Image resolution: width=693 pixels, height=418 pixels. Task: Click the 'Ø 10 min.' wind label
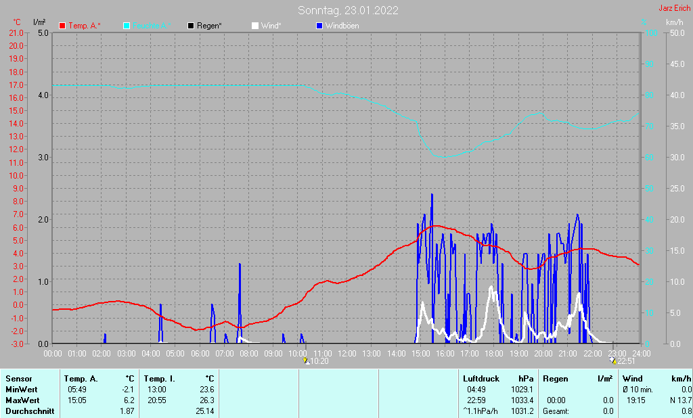(638, 390)
